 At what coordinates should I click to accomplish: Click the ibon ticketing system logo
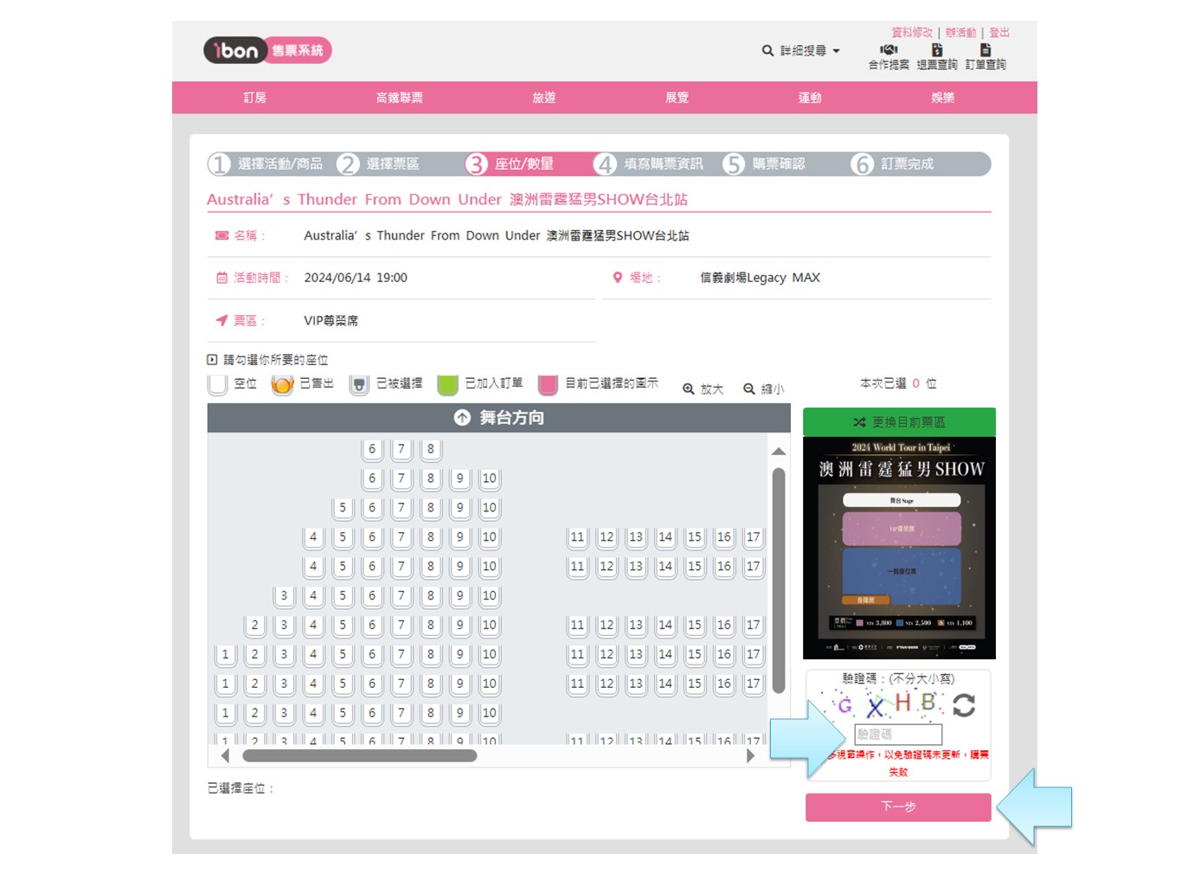[x=267, y=50]
